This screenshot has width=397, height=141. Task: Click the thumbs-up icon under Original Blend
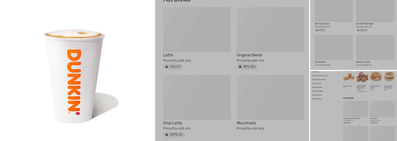pyautogui.click(x=240, y=67)
